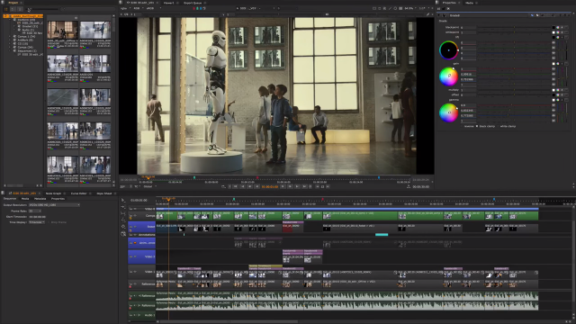576x324 pixels.
Task: Enable the white clamp checkbox
Action: [498, 126]
